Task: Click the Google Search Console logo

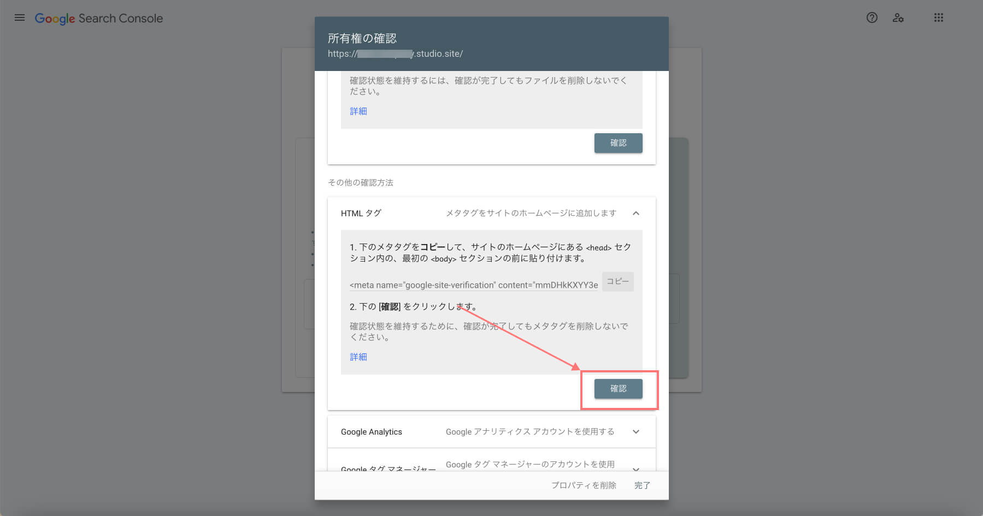Action: 99,19
